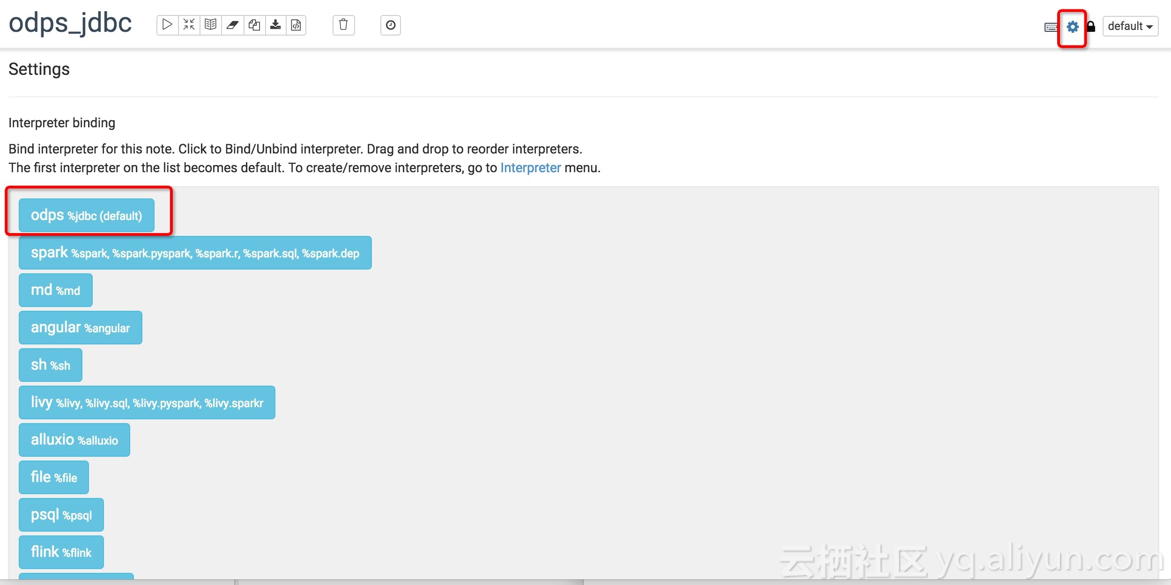1171x585 pixels.
Task: Clone this note with the copy icon
Action: (254, 25)
